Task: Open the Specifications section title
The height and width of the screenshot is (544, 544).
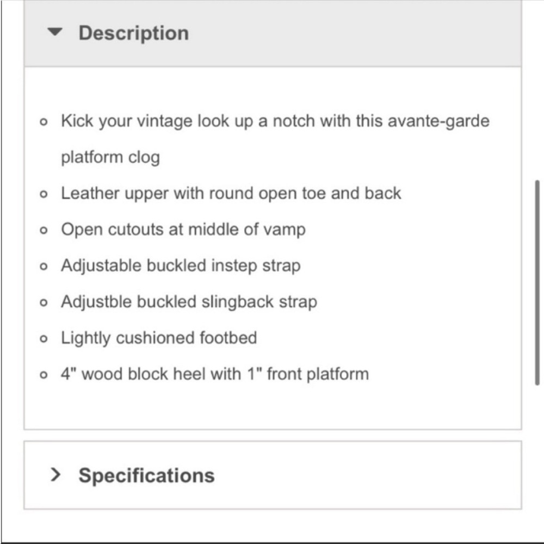Action: point(146,475)
